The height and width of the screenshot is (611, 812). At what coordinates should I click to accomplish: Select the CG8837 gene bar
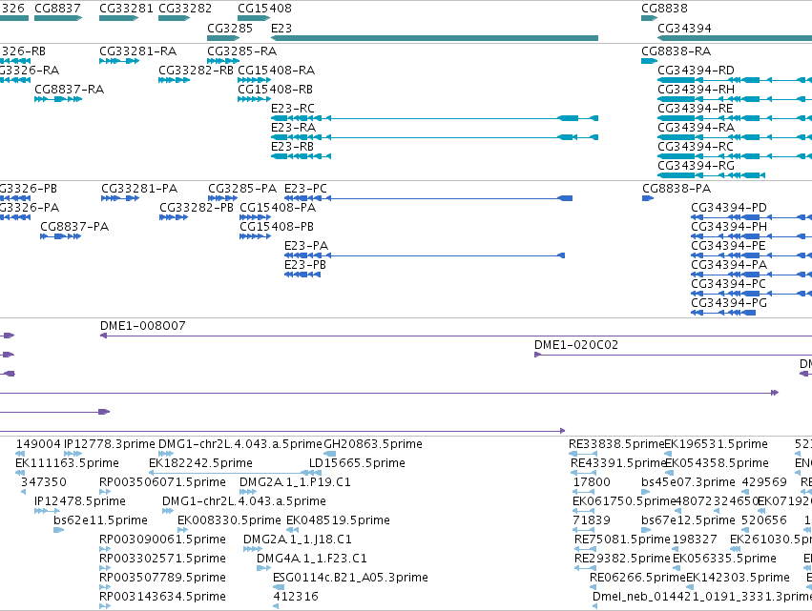pyautogui.click(x=58, y=18)
